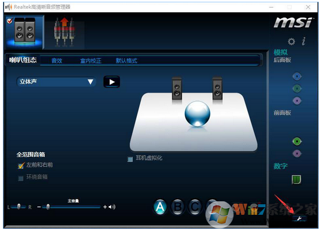Select preset button B
The image size is (321, 230).
click(178, 207)
